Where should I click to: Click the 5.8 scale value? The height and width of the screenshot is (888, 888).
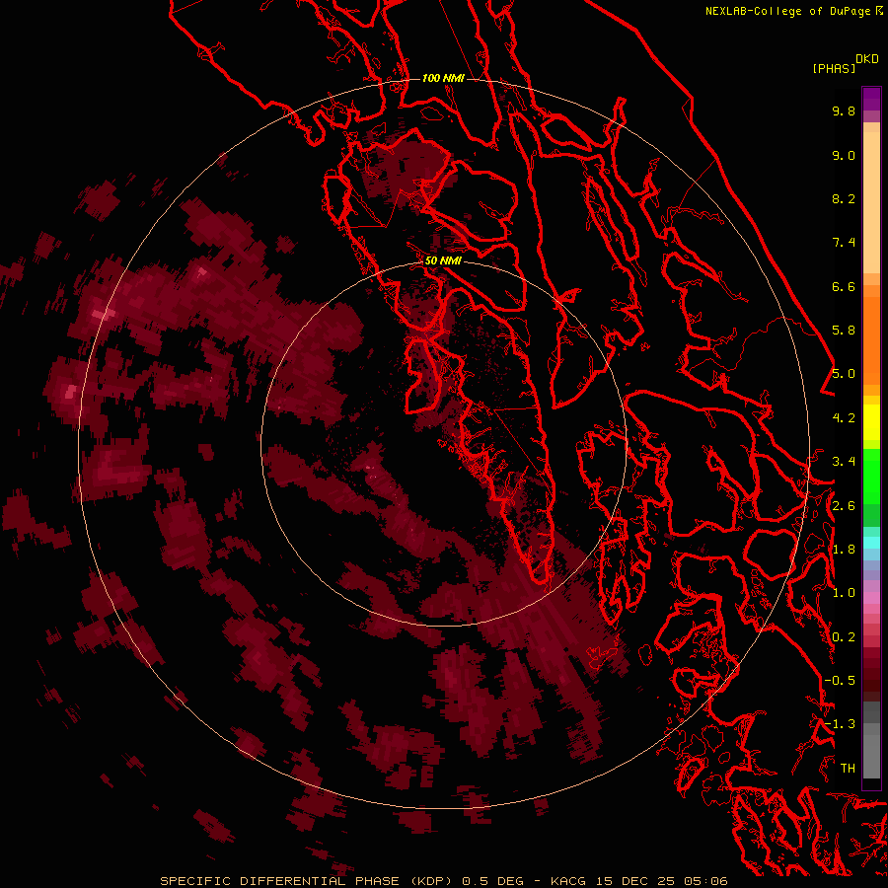[x=844, y=331]
